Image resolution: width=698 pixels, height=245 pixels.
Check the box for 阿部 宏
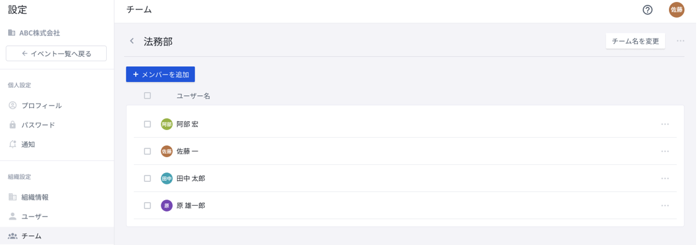147,124
